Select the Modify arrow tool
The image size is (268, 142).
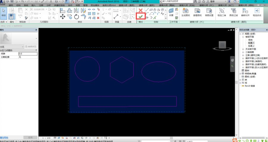[x=4, y=13]
